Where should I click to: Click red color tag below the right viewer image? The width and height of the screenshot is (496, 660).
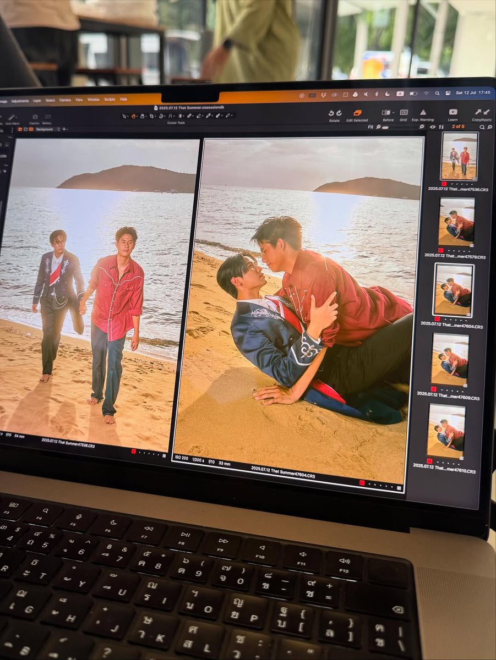pyautogui.click(x=362, y=483)
